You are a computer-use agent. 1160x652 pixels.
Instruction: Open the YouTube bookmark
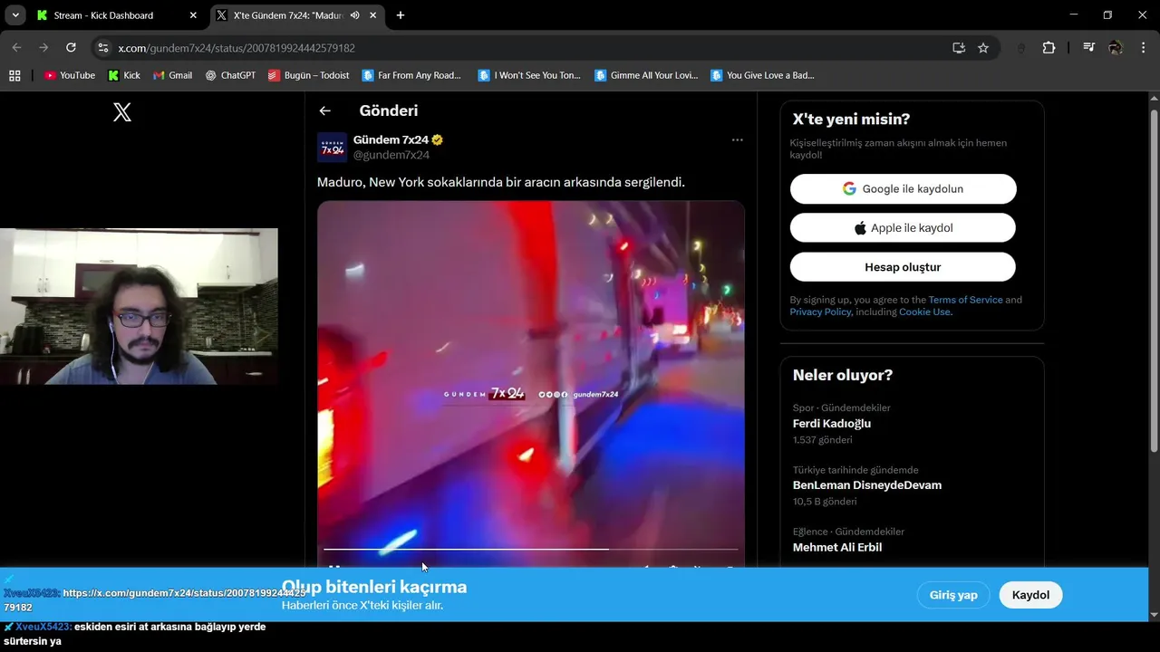(70, 75)
